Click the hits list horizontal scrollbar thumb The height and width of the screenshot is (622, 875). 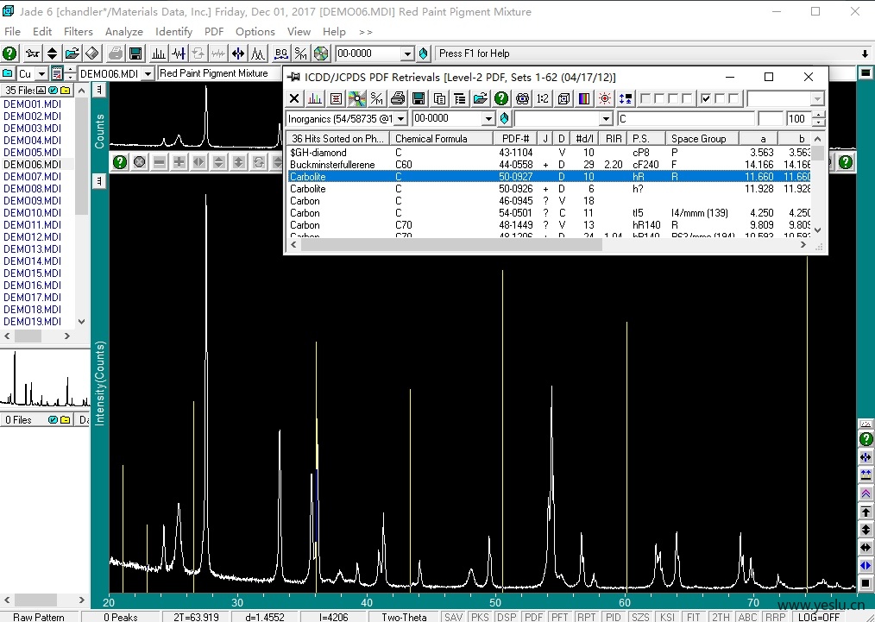(x=451, y=245)
